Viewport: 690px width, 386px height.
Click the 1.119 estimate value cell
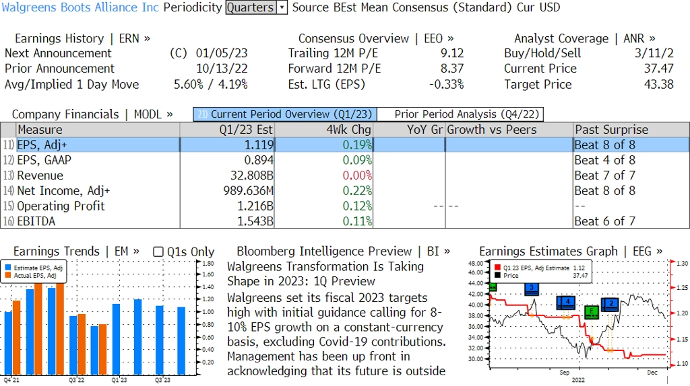259,145
